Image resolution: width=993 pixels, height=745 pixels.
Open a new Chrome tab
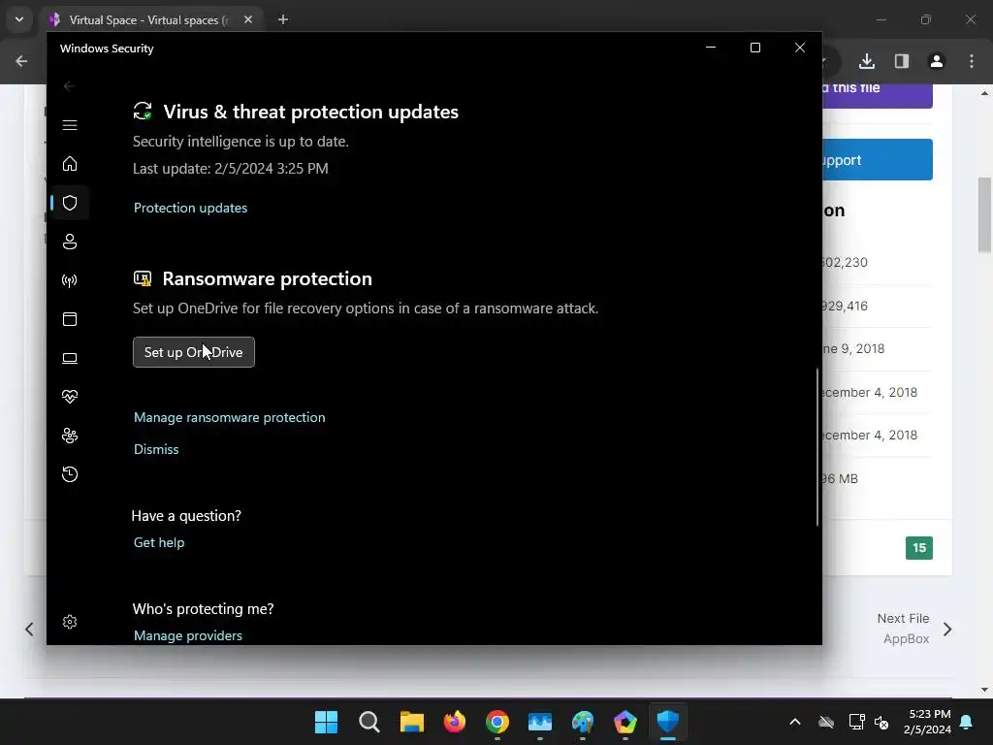click(283, 19)
